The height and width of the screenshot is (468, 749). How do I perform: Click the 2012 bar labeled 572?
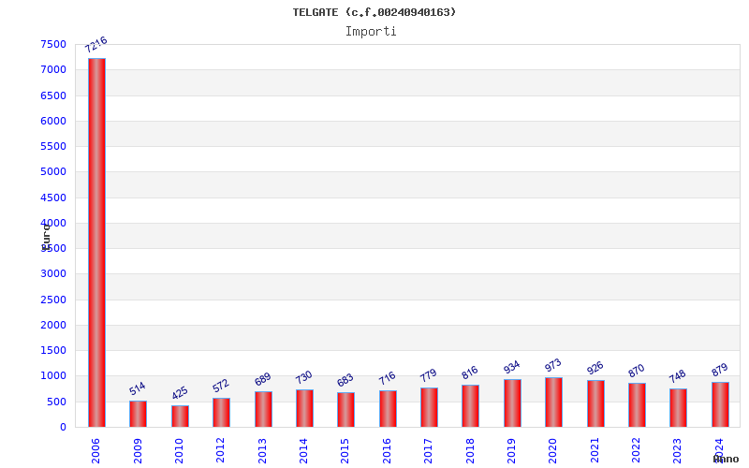pos(222,412)
